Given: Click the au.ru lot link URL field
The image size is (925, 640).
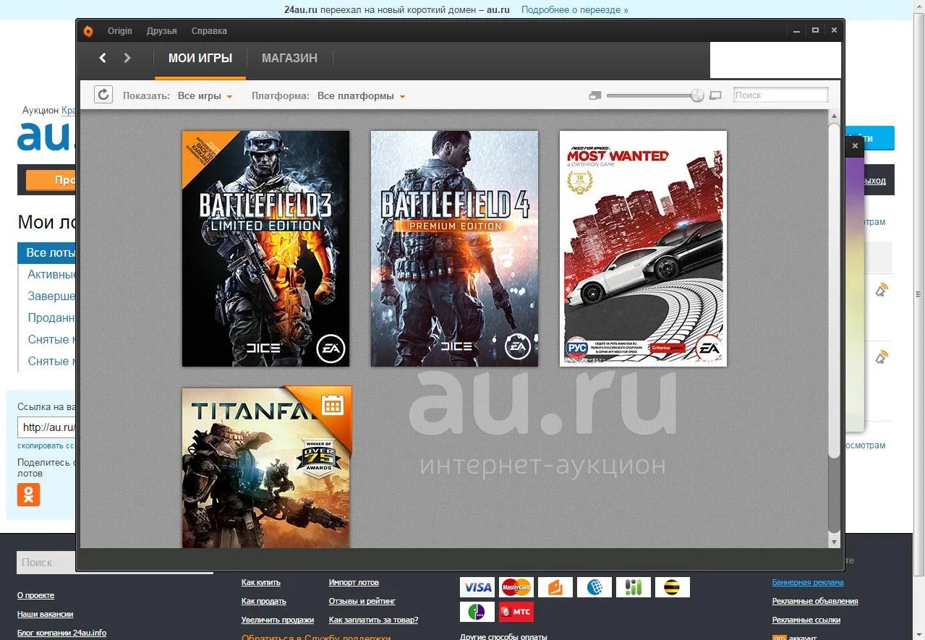Looking at the screenshot, I should 47,427.
